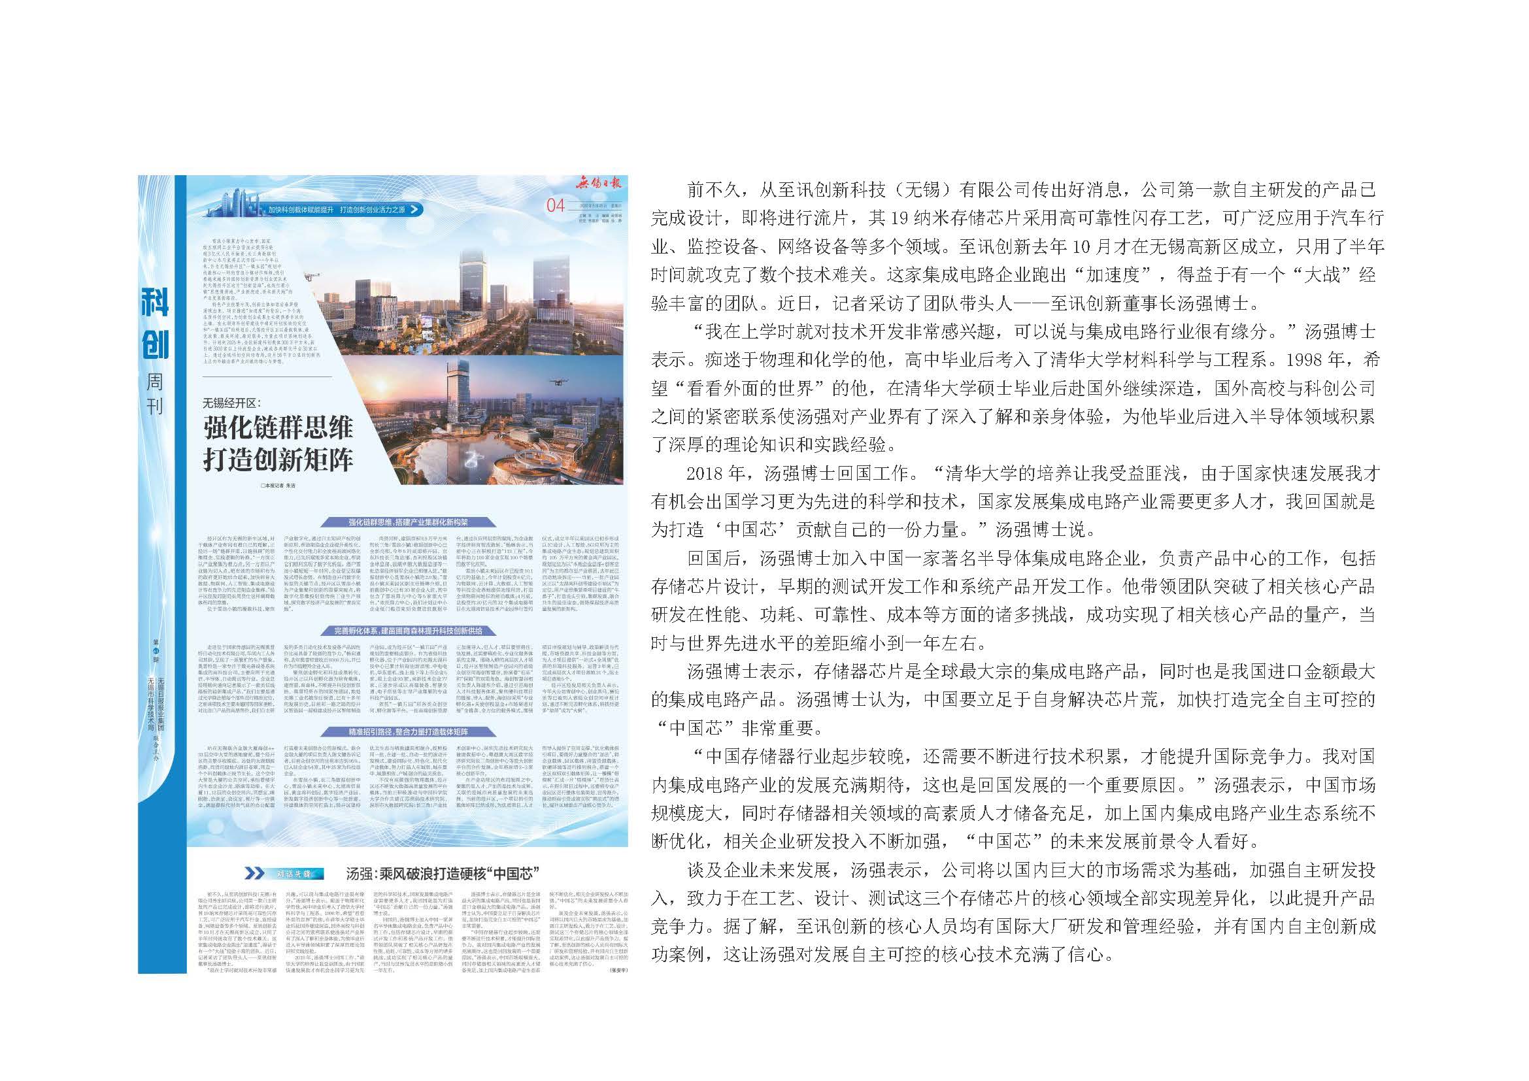Click the 对话先锋 column tag
Viewport: 1529px width, 1081px height.
point(295,873)
